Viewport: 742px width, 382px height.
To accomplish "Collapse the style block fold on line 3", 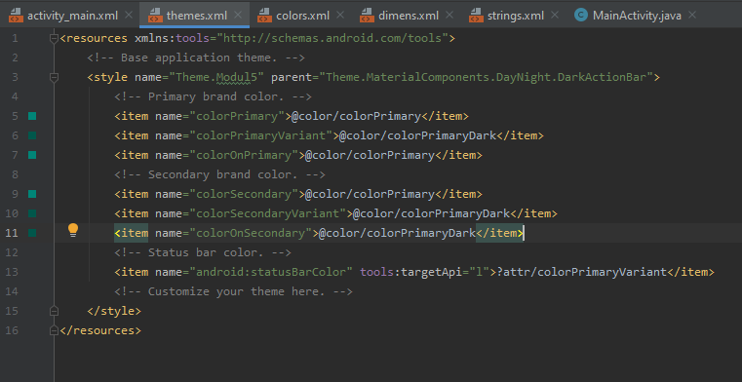I will coord(54,77).
